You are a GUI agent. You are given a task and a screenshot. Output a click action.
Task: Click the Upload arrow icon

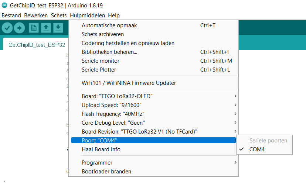click(x=19, y=28)
